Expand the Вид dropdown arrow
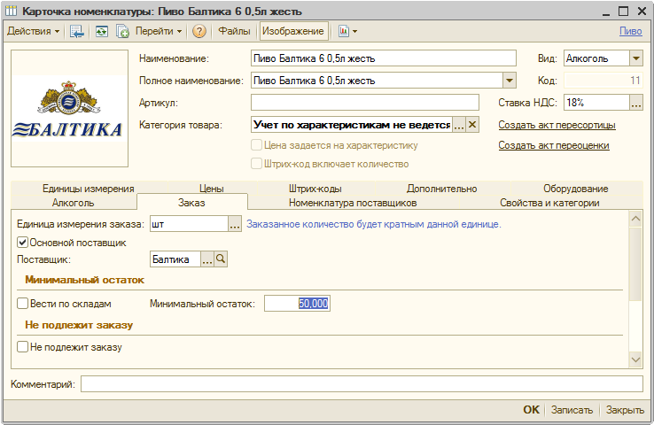This screenshot has height=425, width=654. [x=636, y=58]
